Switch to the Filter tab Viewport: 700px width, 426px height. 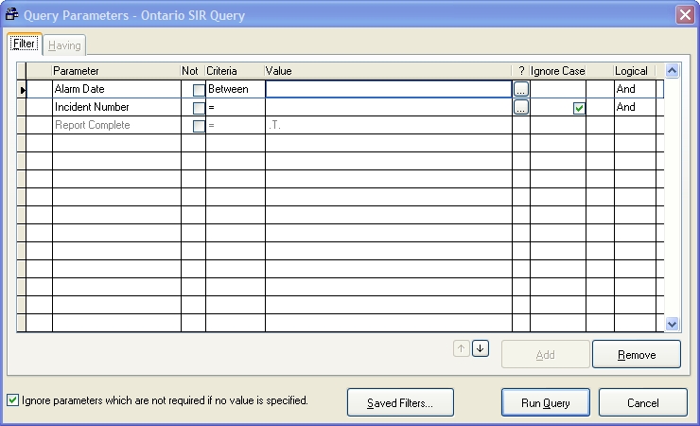click(24, 44)
